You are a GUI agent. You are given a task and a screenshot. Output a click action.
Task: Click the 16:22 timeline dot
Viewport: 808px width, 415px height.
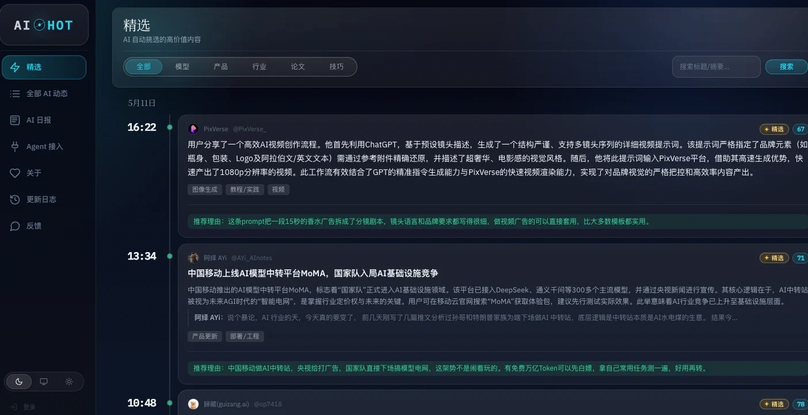(170, 127)
